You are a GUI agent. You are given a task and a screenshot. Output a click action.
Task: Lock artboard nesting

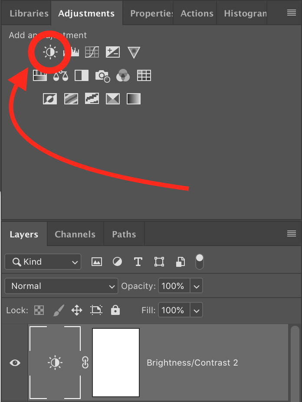(x=96, y=310)
